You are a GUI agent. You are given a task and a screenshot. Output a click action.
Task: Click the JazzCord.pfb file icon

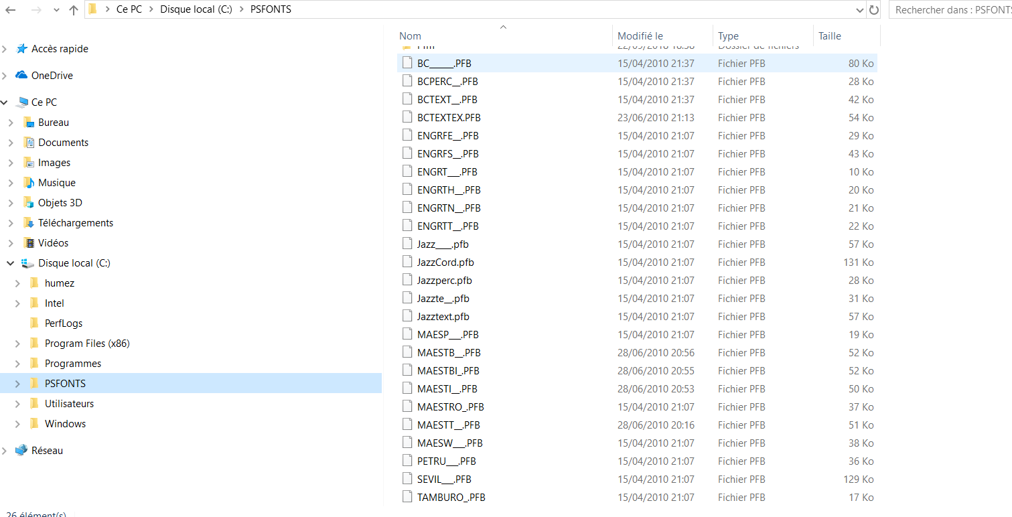pyautogui.click(x=407, y=262)
